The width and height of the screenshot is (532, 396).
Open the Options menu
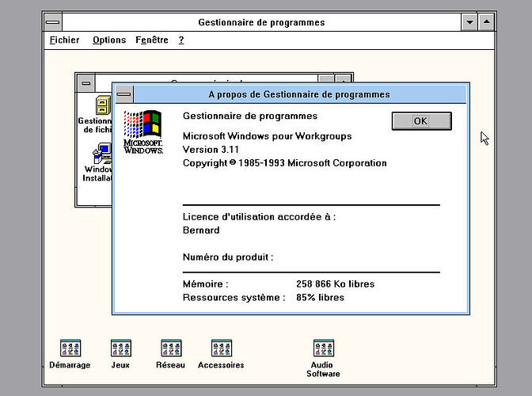(x=108, y=40)
